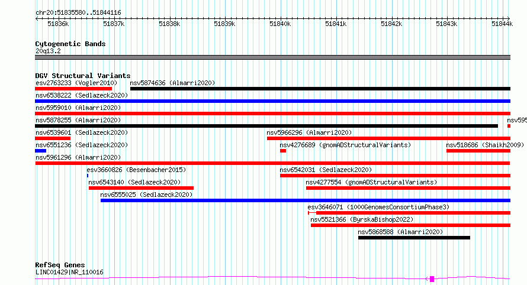Click the RefSeq Genes track title
527x285 pixels.
coord(60,265)
